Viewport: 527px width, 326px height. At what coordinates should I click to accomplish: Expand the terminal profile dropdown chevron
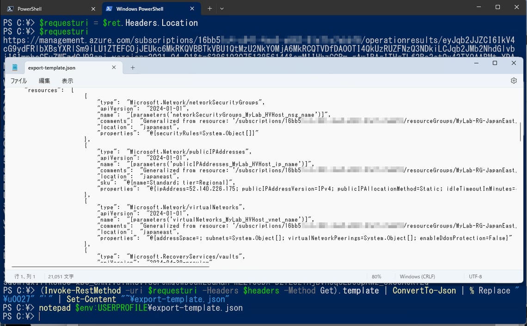coord(222,9)
